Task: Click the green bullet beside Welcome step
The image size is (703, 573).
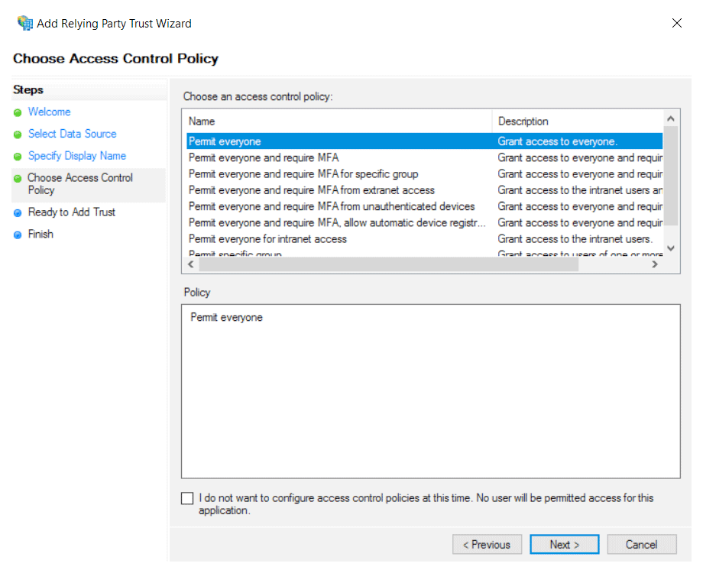Action: [18, 112]
